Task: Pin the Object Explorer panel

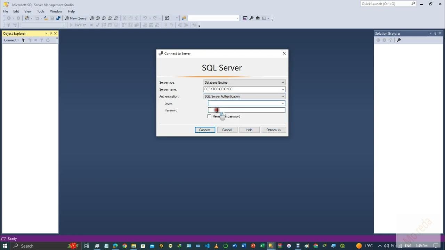Action: click(x=50, y=33)
